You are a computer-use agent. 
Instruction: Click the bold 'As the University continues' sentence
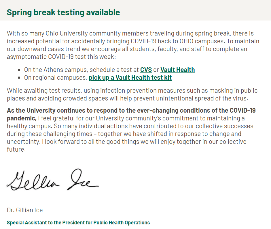pos(131,111)
